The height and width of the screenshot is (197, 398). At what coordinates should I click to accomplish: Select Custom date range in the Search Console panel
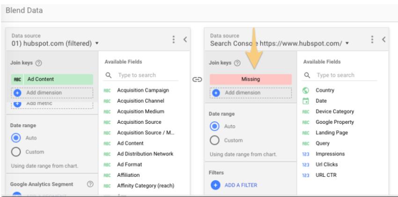click(x=215, y=140)
